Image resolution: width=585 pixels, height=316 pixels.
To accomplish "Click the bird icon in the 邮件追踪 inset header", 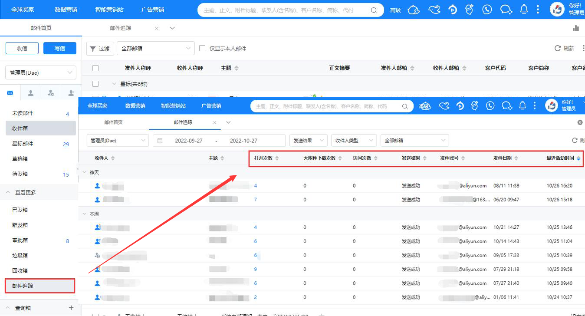I will [x=444, y=105].
